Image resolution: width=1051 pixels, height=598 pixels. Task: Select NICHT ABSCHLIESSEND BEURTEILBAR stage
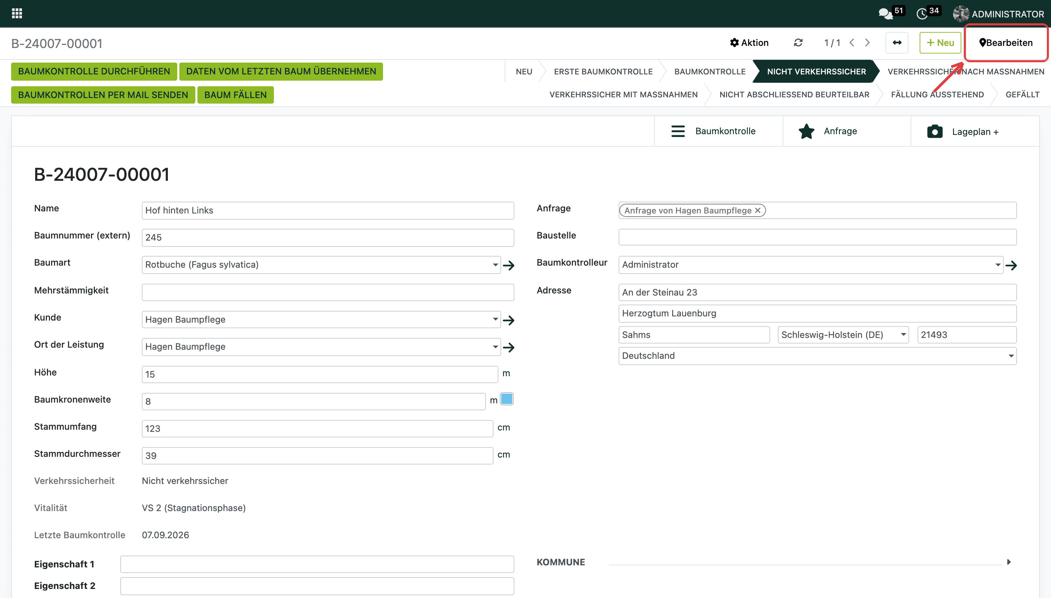(794, 95)
